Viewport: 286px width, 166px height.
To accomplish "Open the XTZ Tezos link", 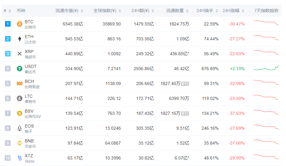I will (x=30, y=159).
